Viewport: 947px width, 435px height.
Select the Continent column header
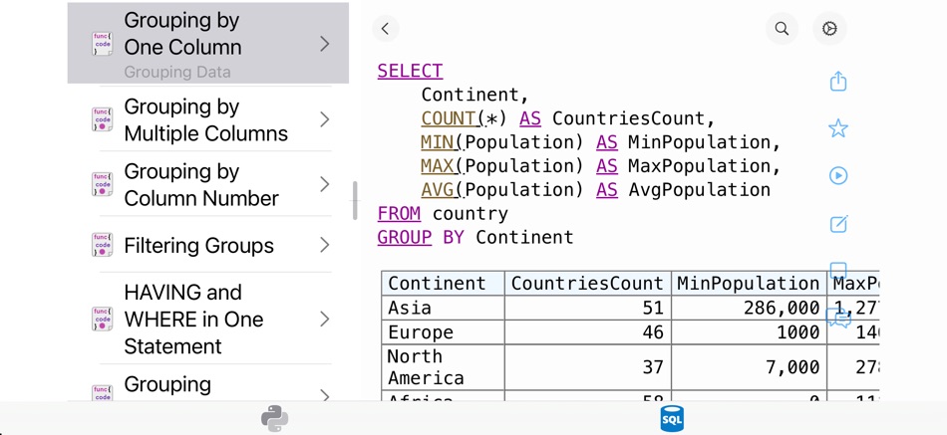pos(443,283)
